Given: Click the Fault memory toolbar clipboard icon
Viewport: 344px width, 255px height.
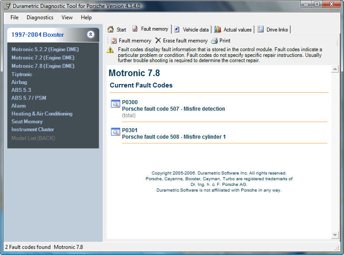Looking at the screenshot, I should pos(114,41).
